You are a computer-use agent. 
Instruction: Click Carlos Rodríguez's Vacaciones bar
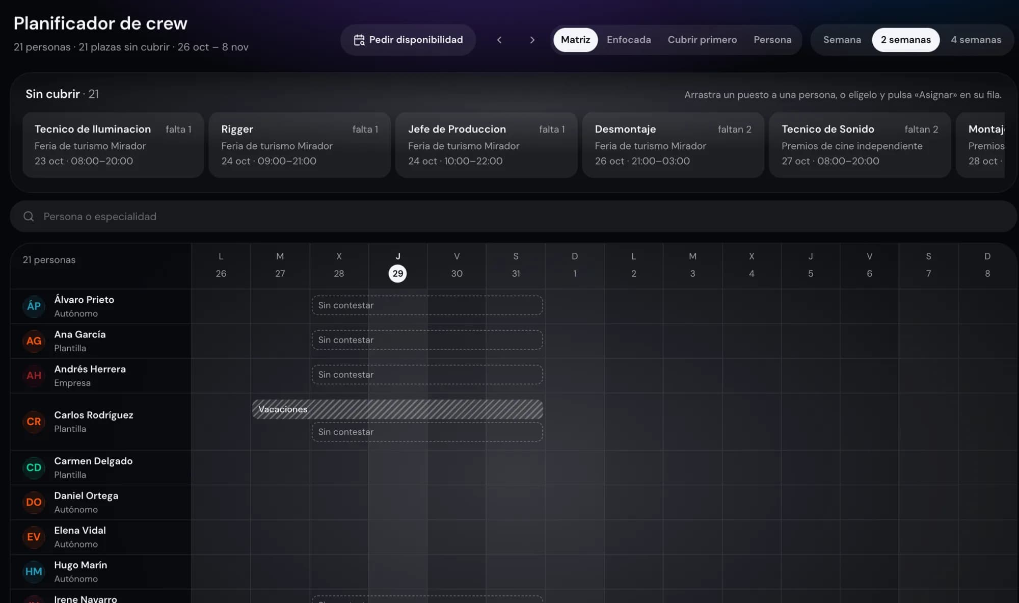tap(397, 409)
